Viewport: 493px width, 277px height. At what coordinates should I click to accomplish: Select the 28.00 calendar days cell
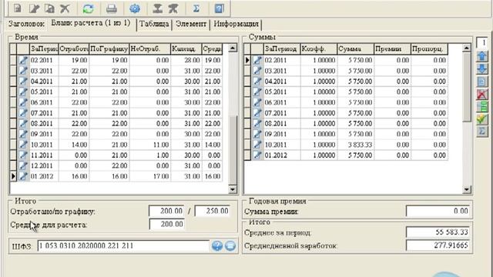pyautogui.click(x=186, y=60)
